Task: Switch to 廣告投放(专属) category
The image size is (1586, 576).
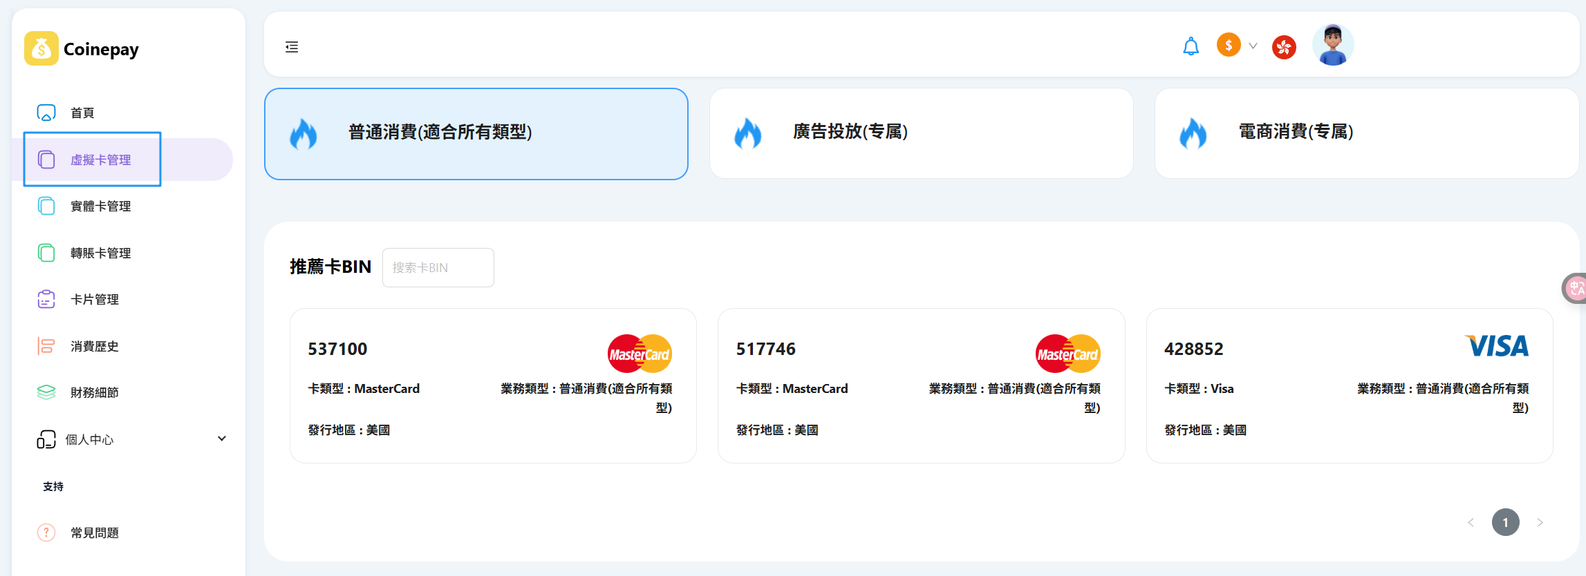Action: (921, 133)
